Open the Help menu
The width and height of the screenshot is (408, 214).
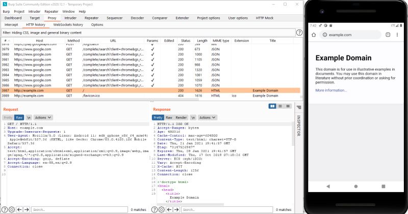(x=82, y=11)
